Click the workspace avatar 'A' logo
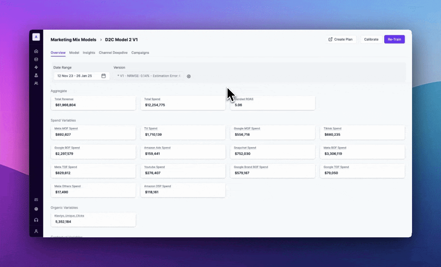441x267 pixels. 36,37
